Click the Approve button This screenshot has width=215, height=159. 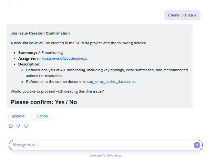[x=18, y=116]
